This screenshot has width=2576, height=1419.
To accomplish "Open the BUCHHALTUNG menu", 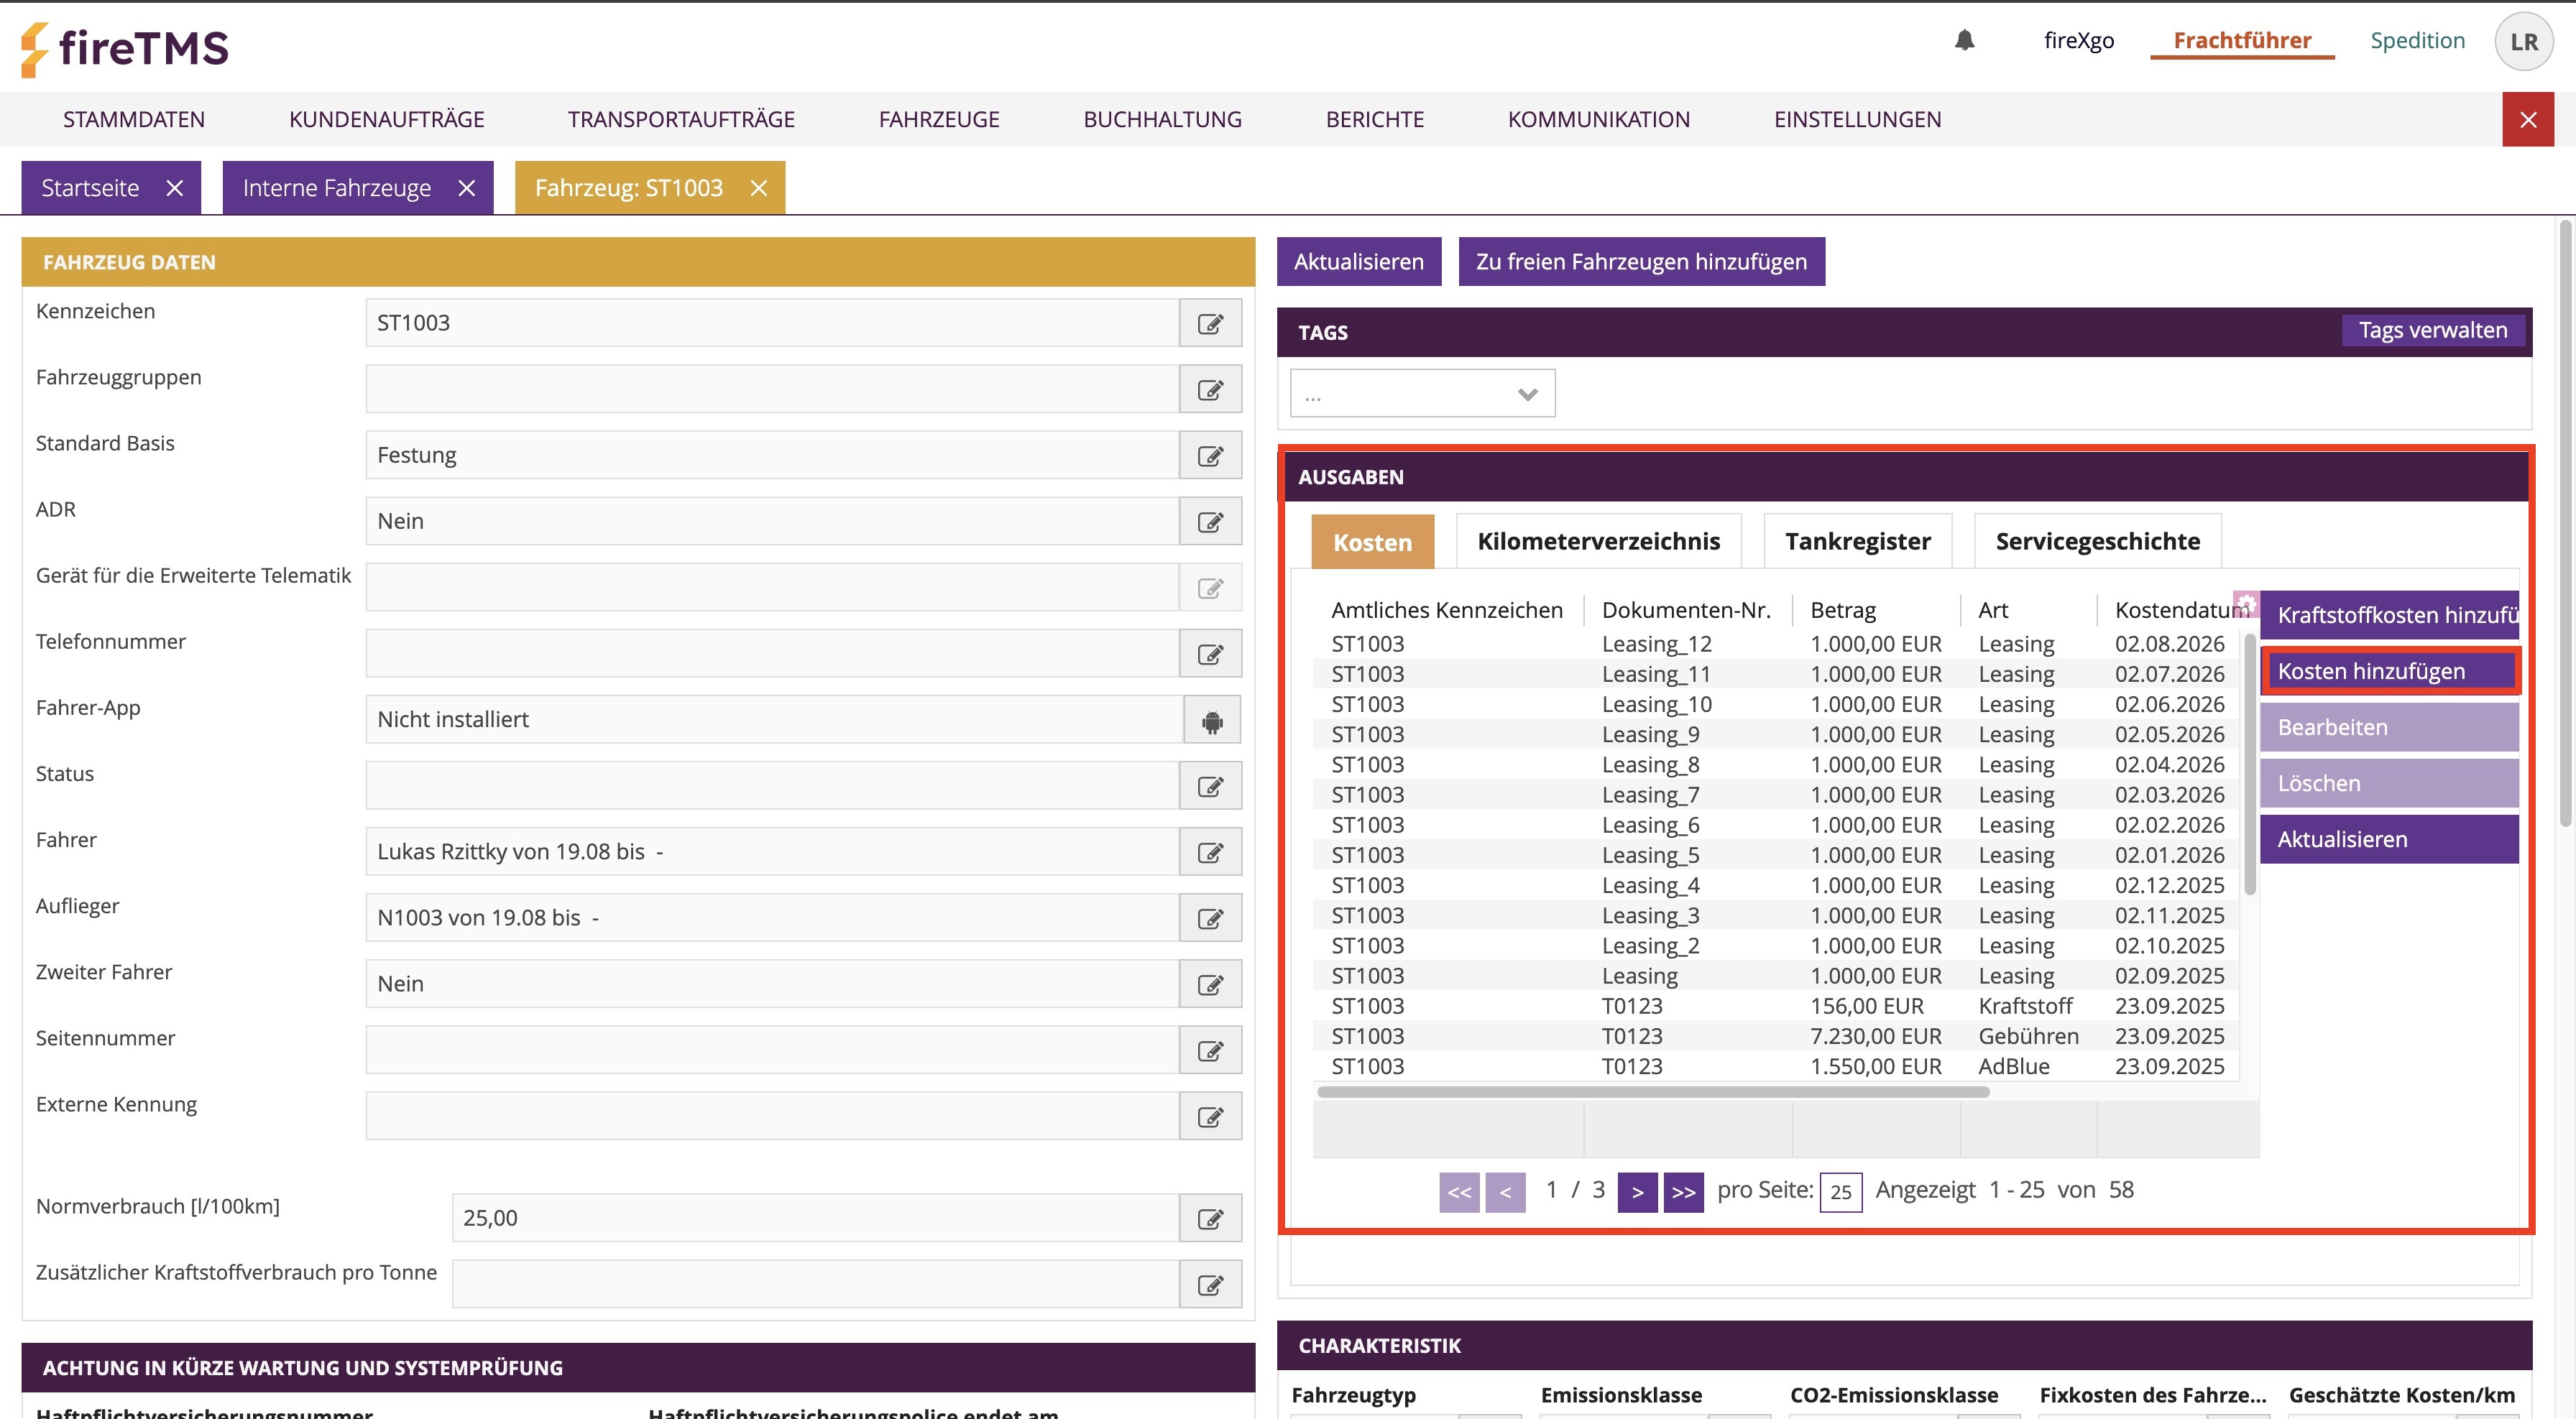I will (1162, 119).
